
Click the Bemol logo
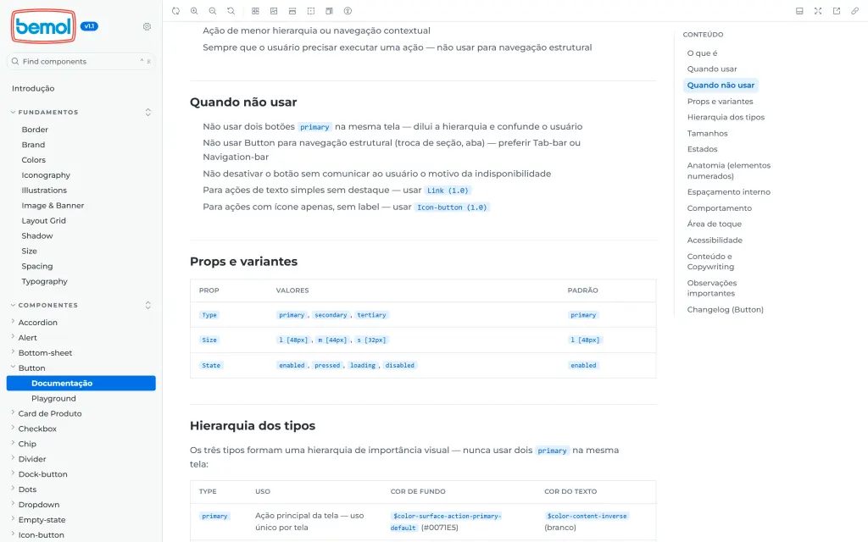[x=43, y=26]
